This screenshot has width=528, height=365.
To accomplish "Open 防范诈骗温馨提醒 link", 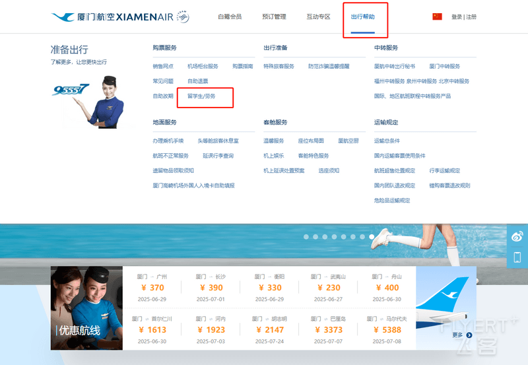I will pos(329,66).
